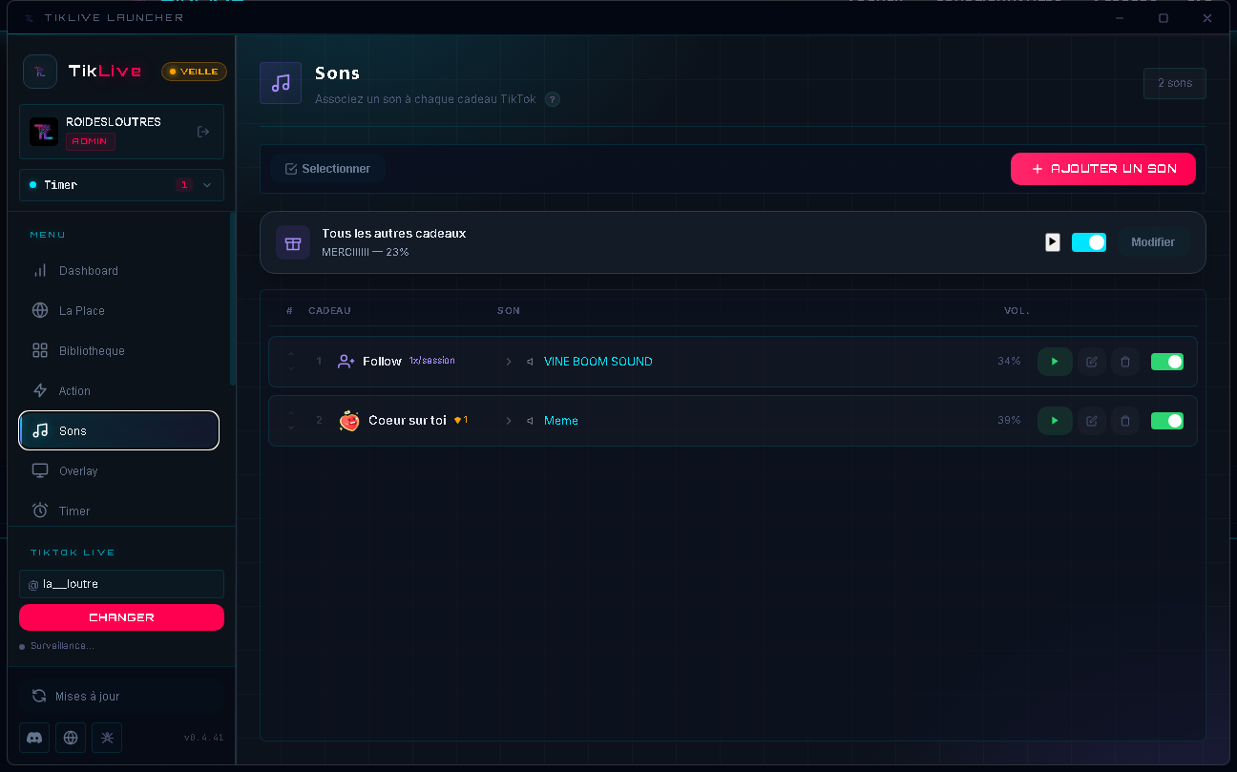Delete the Follow sound entry

click(1125, 362)
